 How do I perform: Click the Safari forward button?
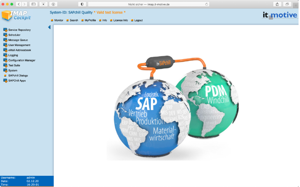[24, 4]
